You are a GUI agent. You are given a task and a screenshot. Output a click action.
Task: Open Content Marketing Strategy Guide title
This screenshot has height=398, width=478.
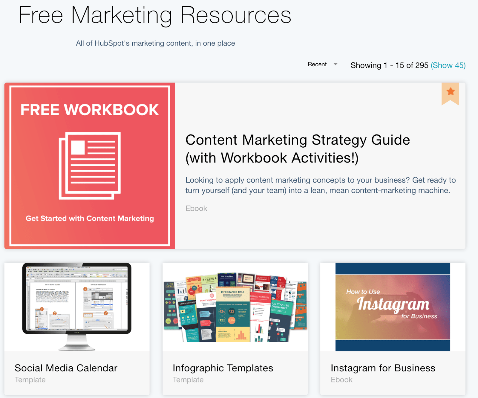pos(298,149)
